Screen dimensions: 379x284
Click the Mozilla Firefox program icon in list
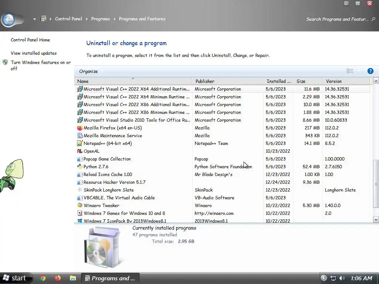(80, 128)
